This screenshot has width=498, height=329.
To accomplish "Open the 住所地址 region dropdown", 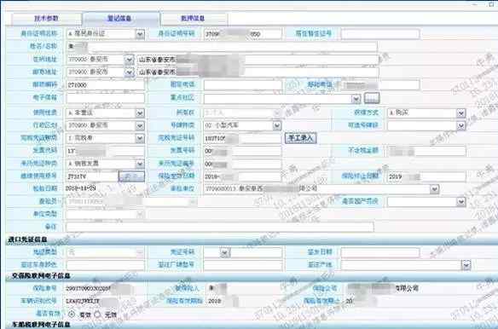I will pos(129,60).
